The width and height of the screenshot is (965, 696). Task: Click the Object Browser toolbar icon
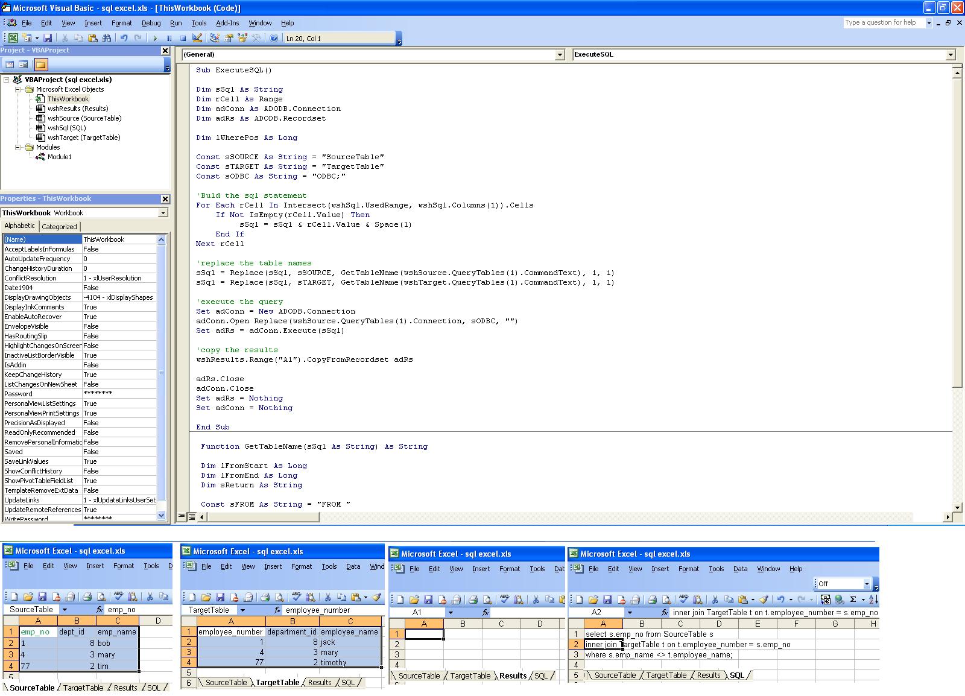(x=242, y=38)
